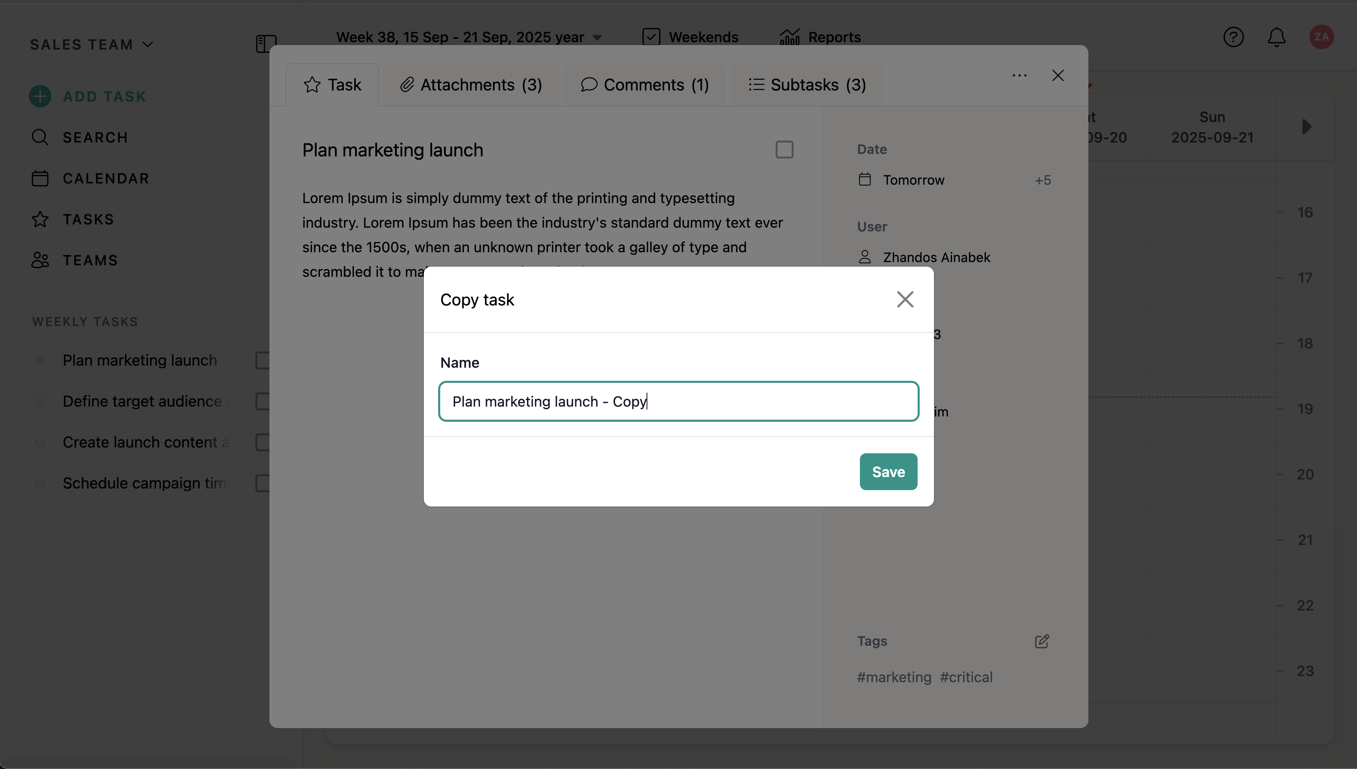Click into the Name text field
The height and width of the screenshot is (769, 1357).
678,401
